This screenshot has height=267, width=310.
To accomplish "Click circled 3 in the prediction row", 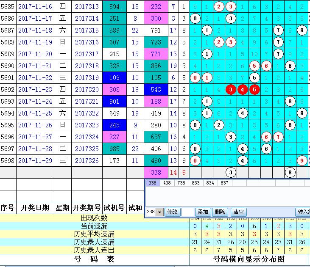I will tap(230, 173).
